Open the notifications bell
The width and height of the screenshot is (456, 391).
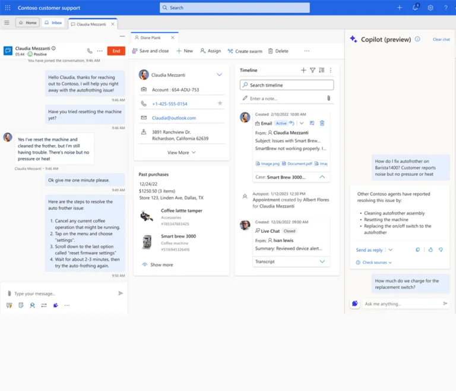click(x=415, y=7)
